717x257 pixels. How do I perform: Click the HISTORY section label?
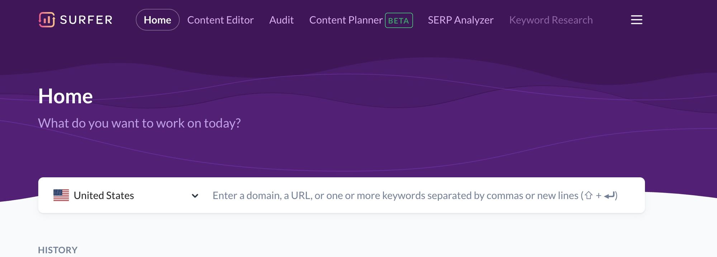(x=58, y=250)
